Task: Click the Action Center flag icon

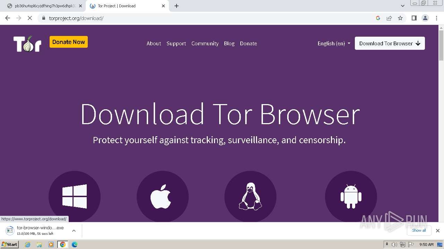Action: (x=411, y=245)
